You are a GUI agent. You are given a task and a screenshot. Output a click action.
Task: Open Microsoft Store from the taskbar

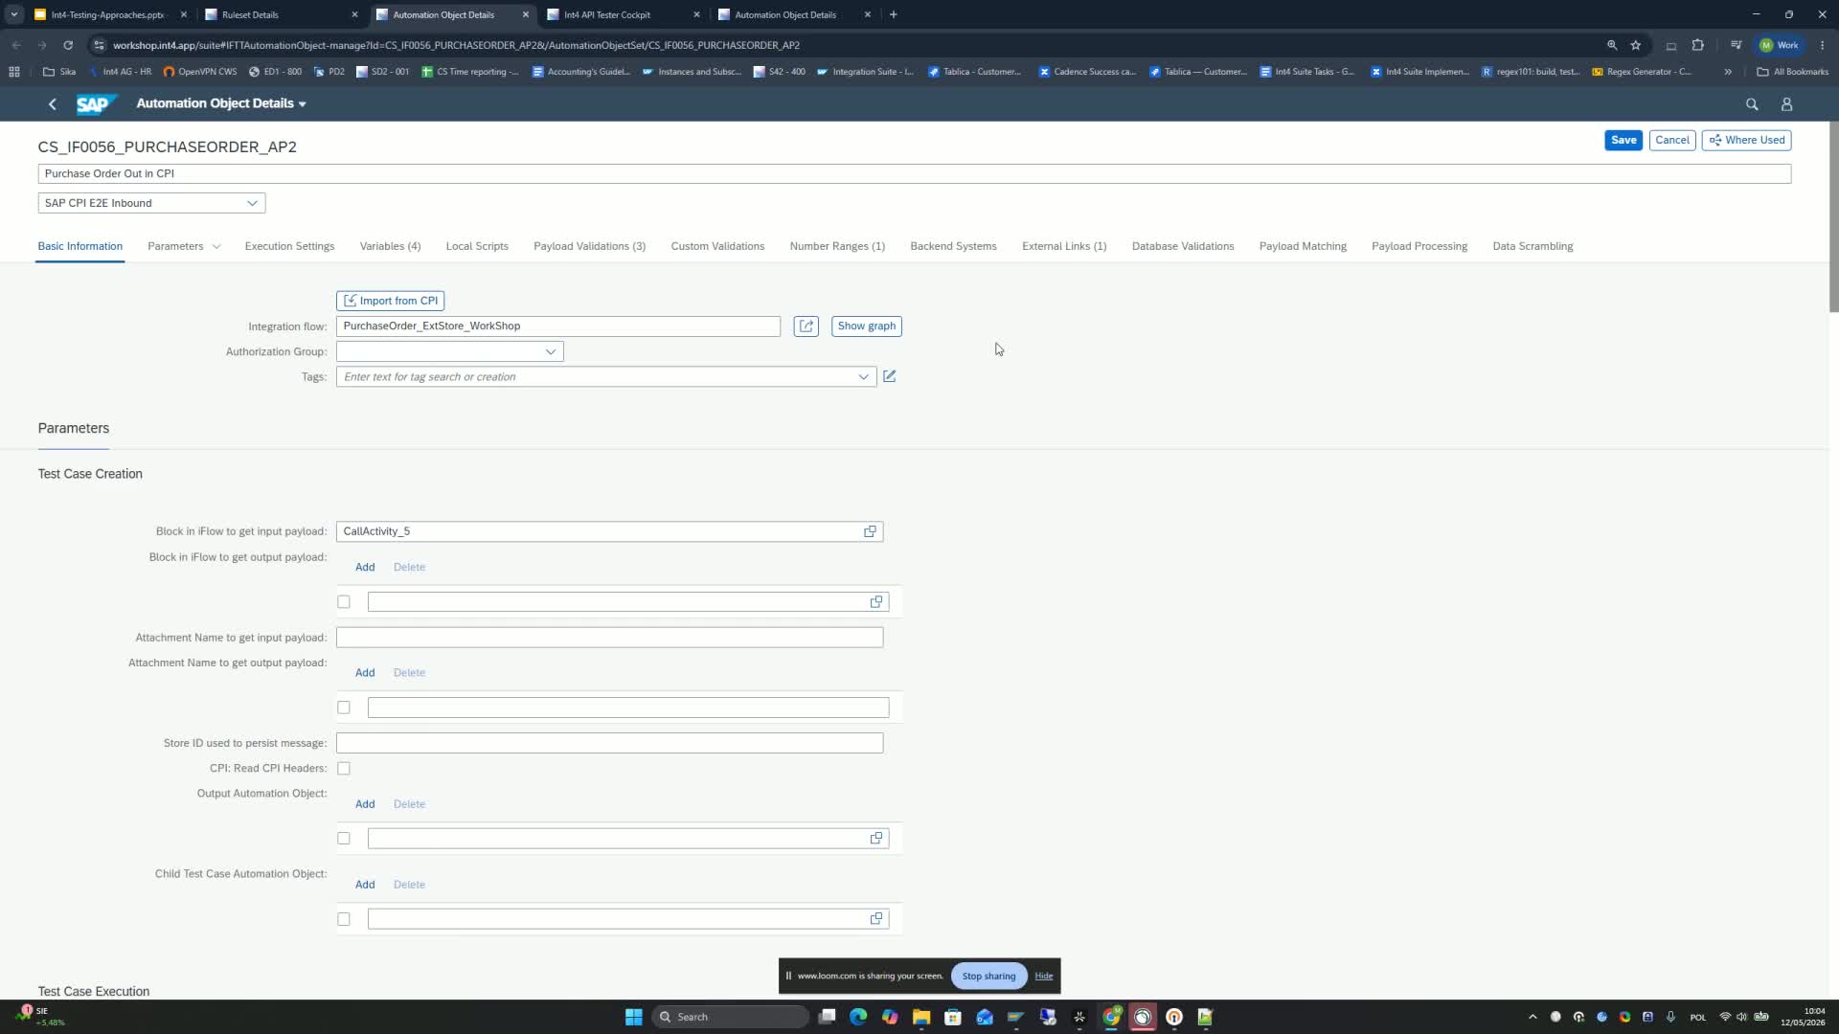coord(953,1017)
